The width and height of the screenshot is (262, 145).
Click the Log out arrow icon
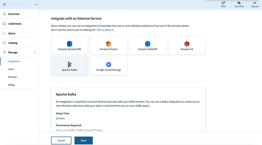255,3
